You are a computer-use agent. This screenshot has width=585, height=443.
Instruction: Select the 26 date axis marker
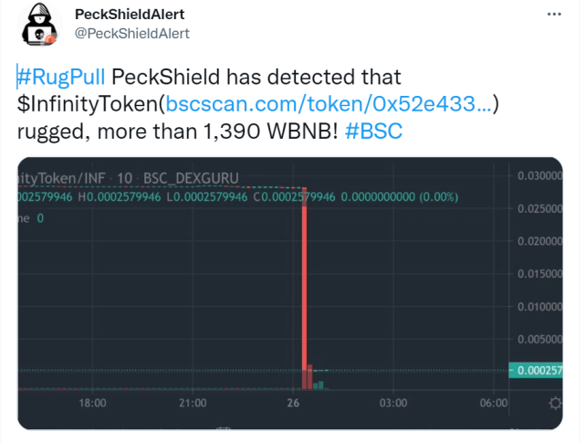[293, 403]
